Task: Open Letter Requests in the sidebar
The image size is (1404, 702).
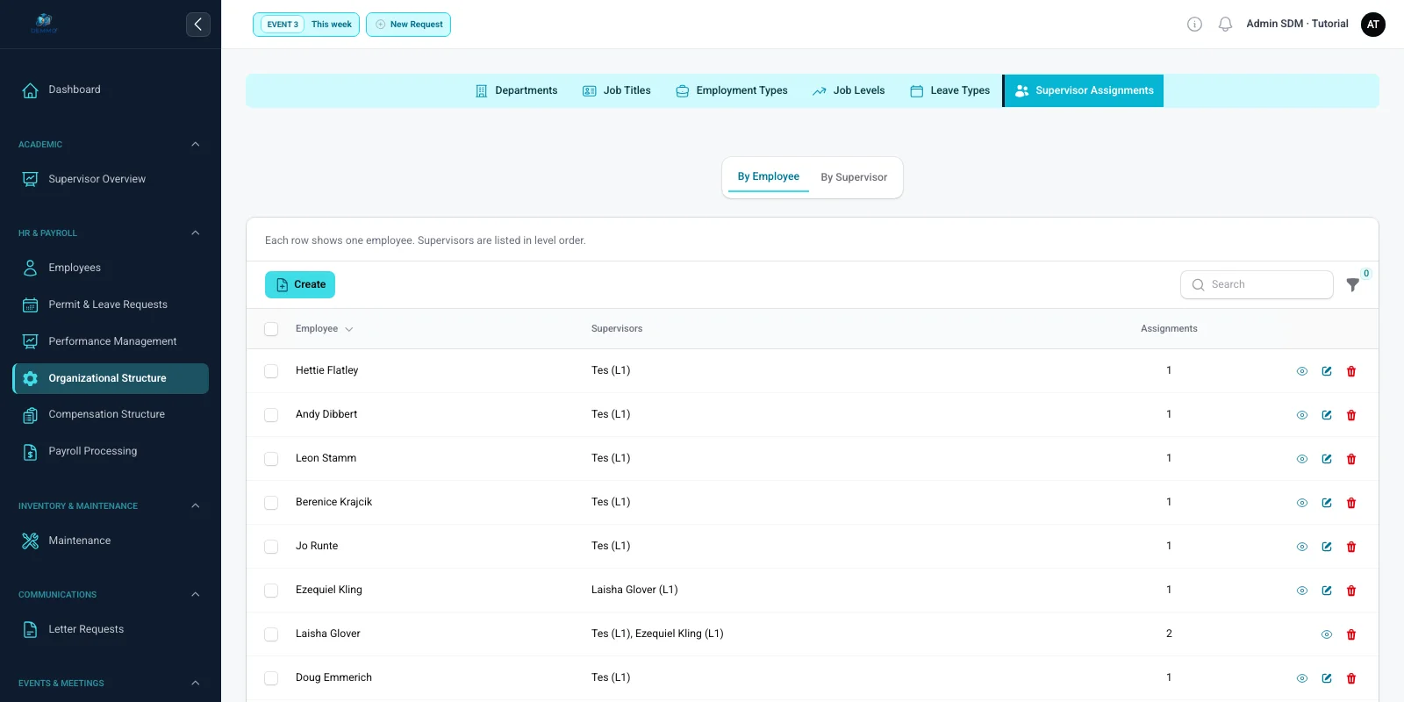Action: (x=111, y=629)
